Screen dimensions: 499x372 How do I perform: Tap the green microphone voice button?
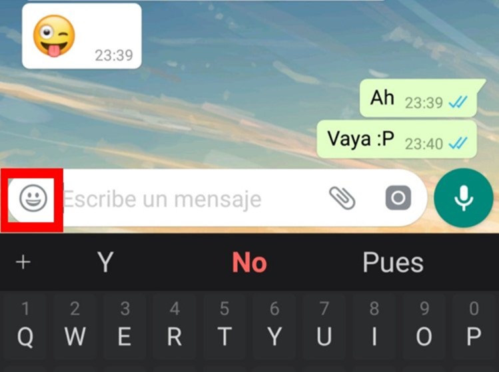click(x=464, y=198)
